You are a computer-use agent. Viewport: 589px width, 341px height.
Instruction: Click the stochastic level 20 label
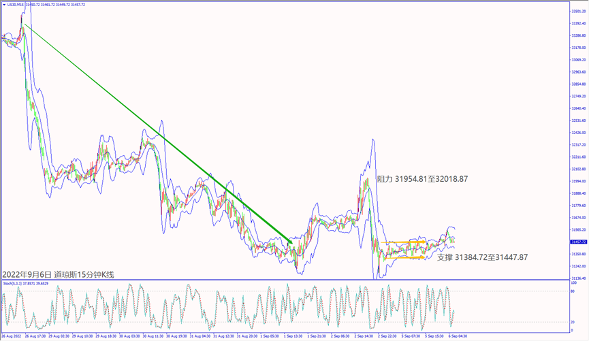pos(574,322)
